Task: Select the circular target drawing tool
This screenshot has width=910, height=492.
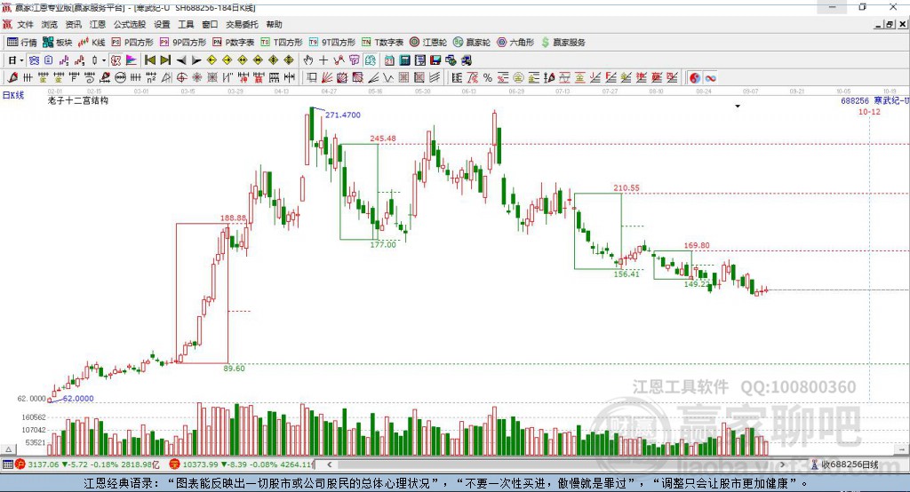Action: pos(181,77)
